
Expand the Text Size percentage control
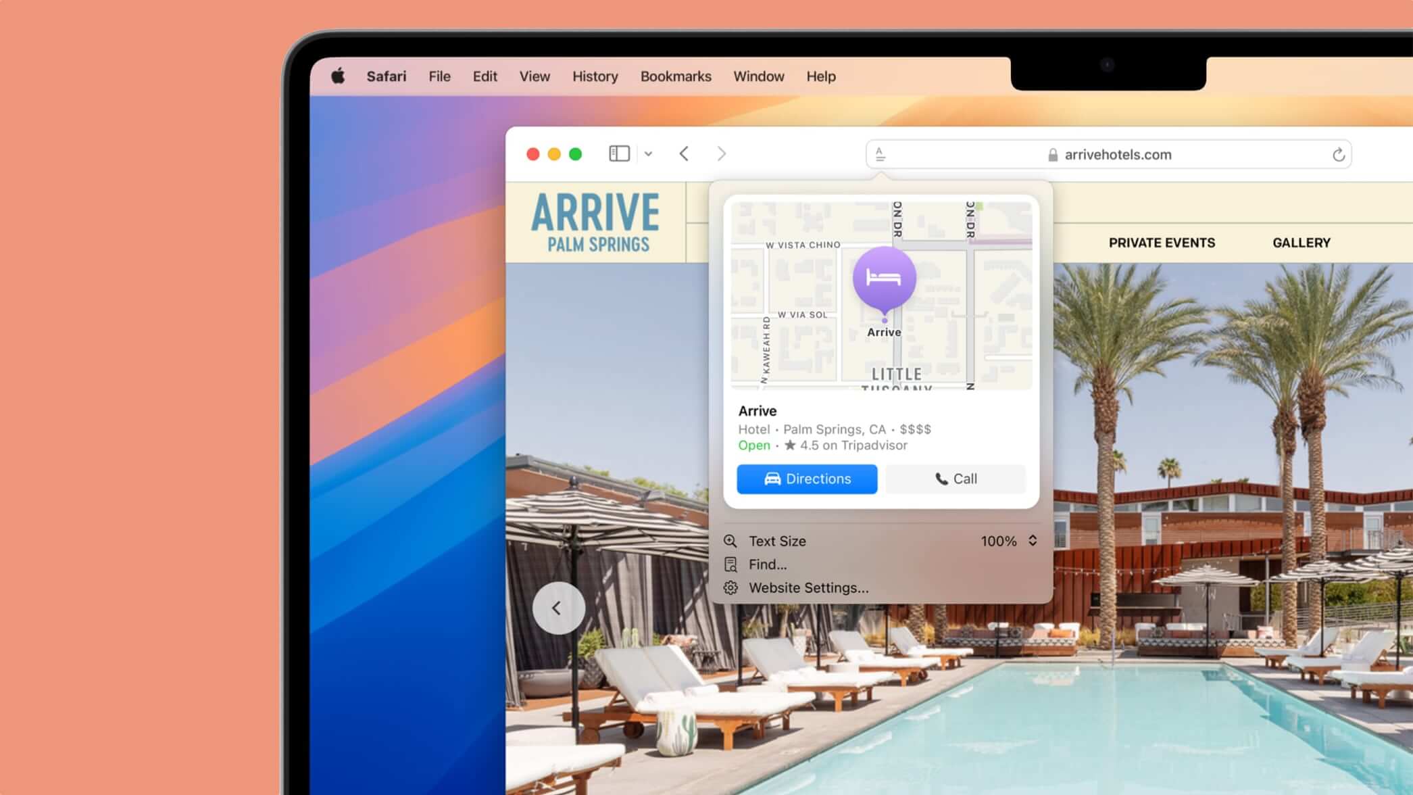click(1033, 541)
